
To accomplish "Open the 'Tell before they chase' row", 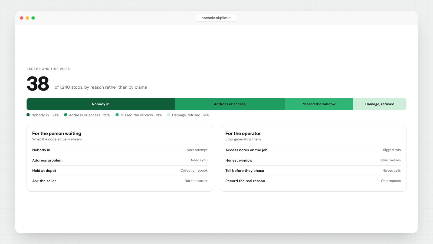I will [x=313, y=171].
